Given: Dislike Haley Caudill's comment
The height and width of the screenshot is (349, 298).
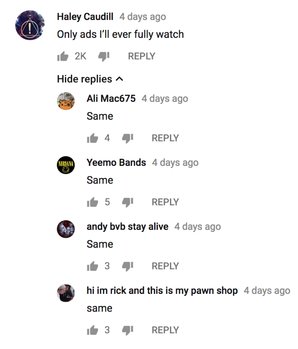Looking at the screenshot, I should pos(104,56).
